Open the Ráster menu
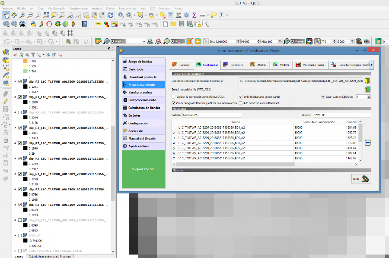Image resolution: width=389 pixels, height=258 pixels. [110, 9]
